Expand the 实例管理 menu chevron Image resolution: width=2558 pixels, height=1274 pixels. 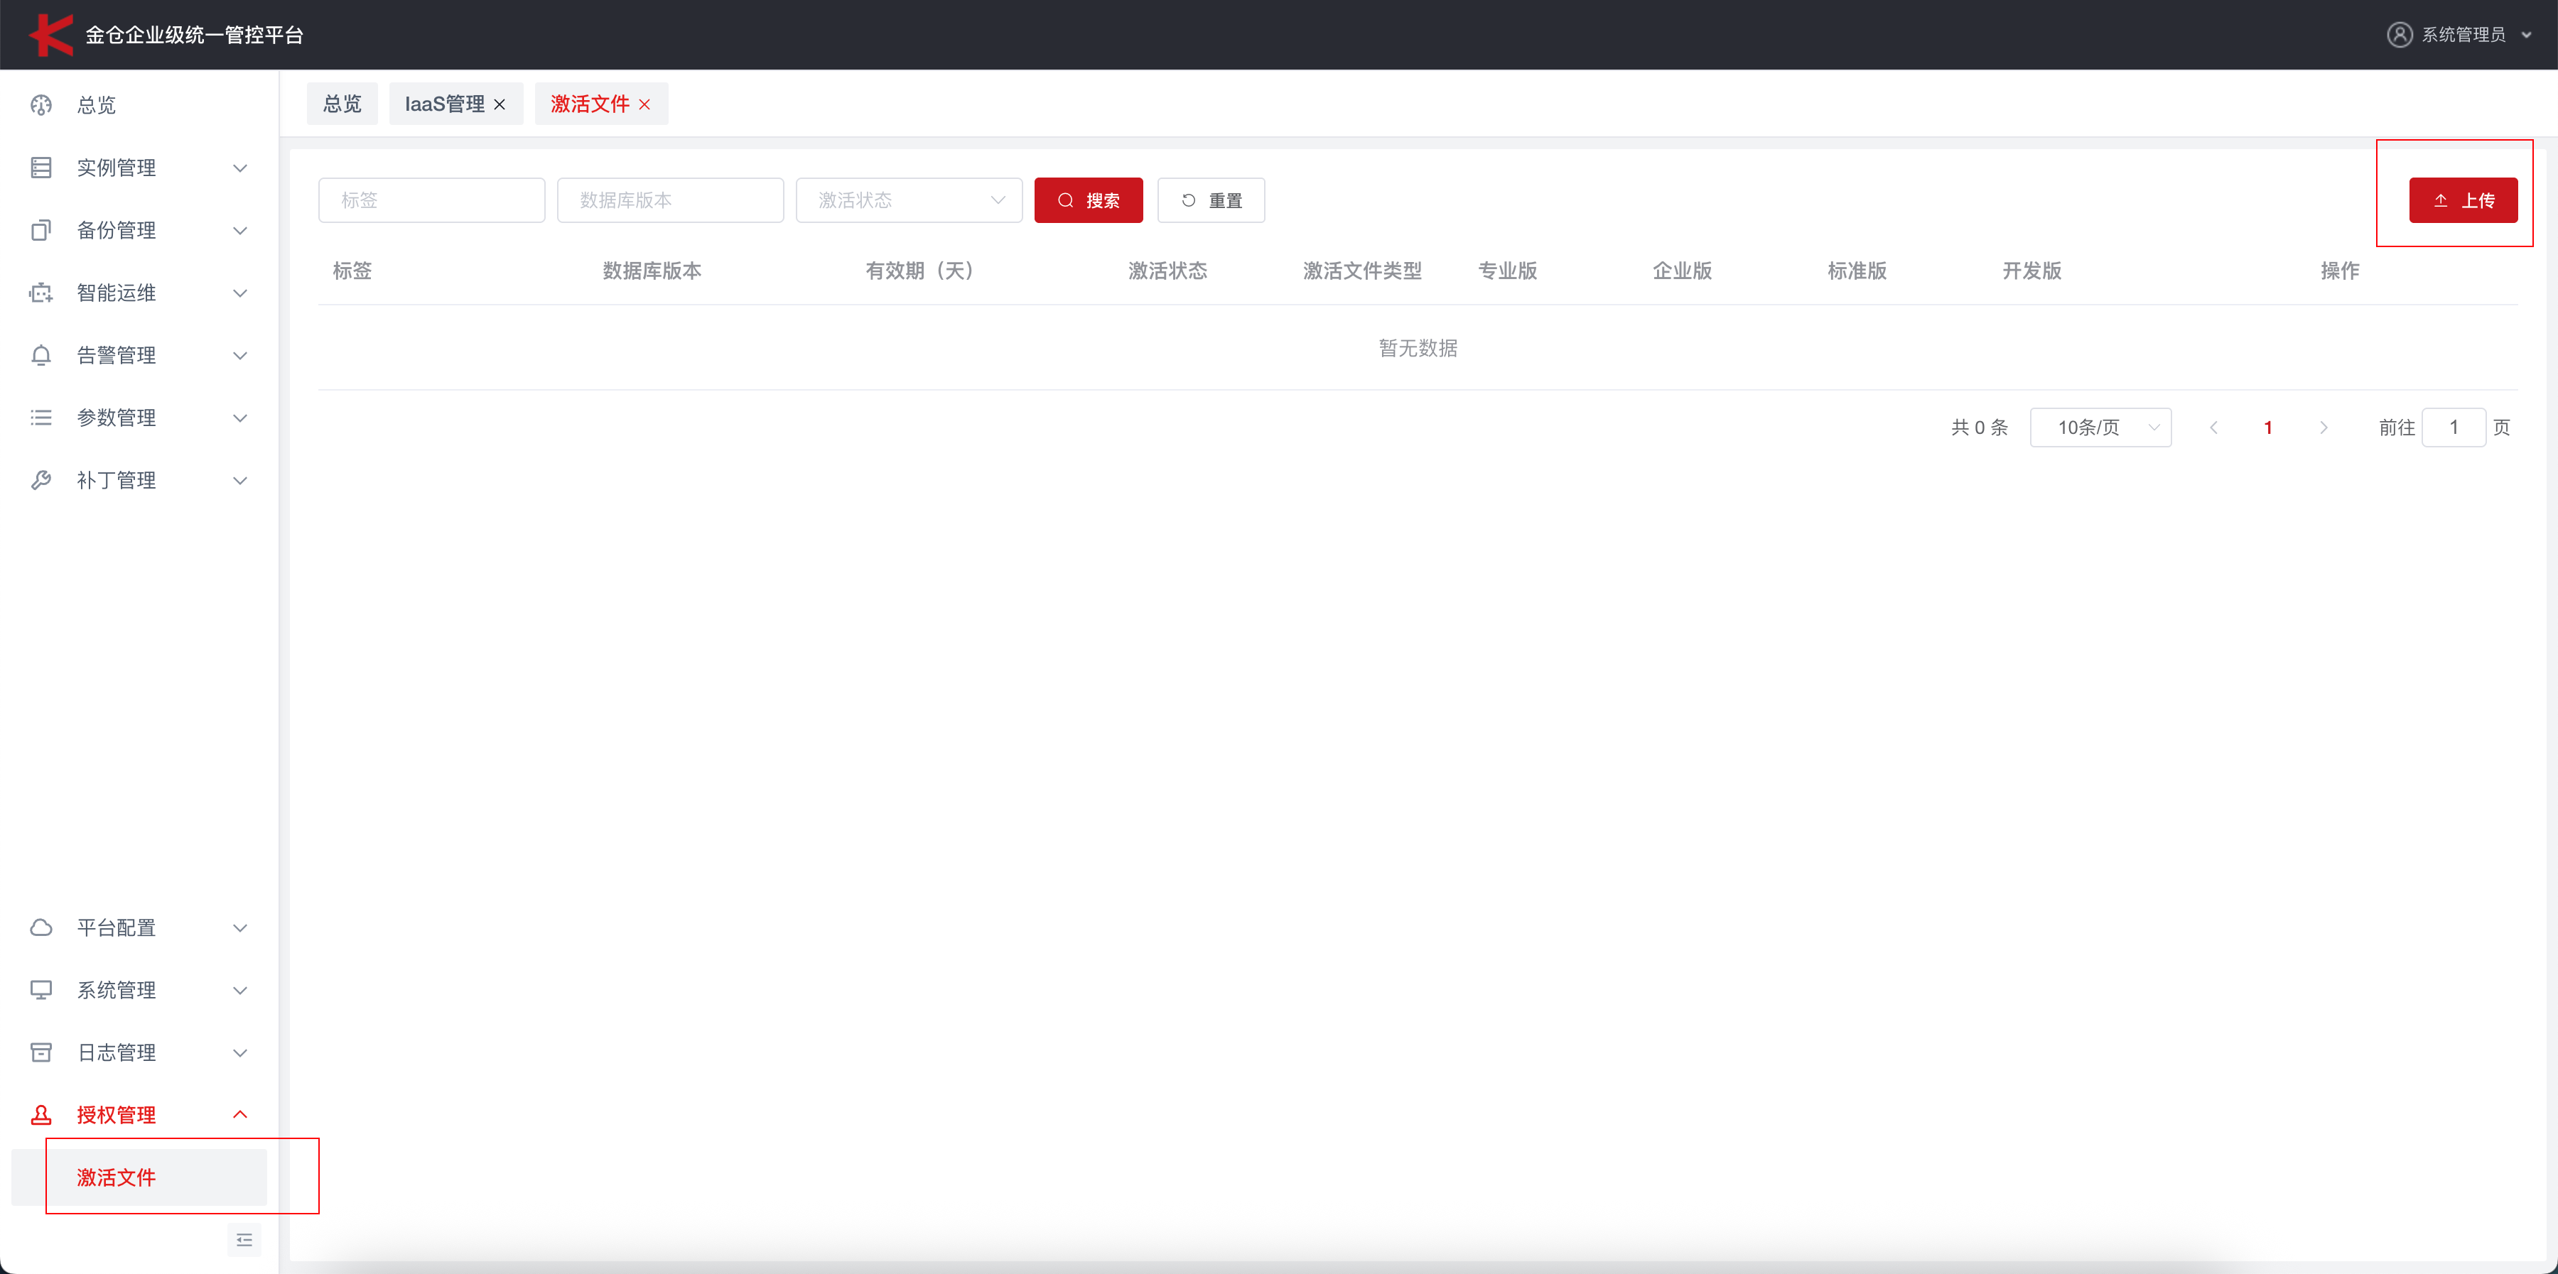tap(239, 168)
